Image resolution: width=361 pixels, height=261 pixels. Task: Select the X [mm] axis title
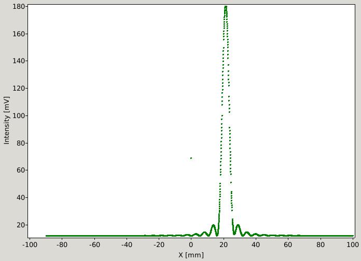pos(191,255)
